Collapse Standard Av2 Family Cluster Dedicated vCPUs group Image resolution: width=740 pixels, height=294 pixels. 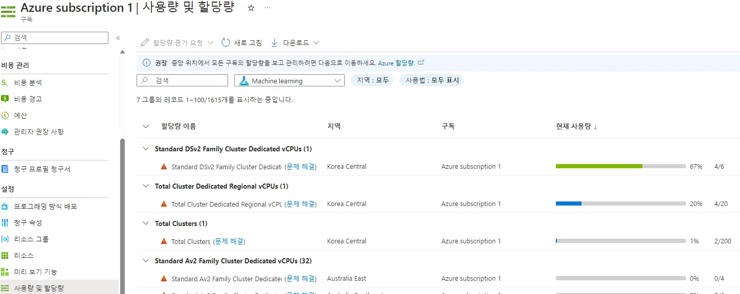[146, 261]
